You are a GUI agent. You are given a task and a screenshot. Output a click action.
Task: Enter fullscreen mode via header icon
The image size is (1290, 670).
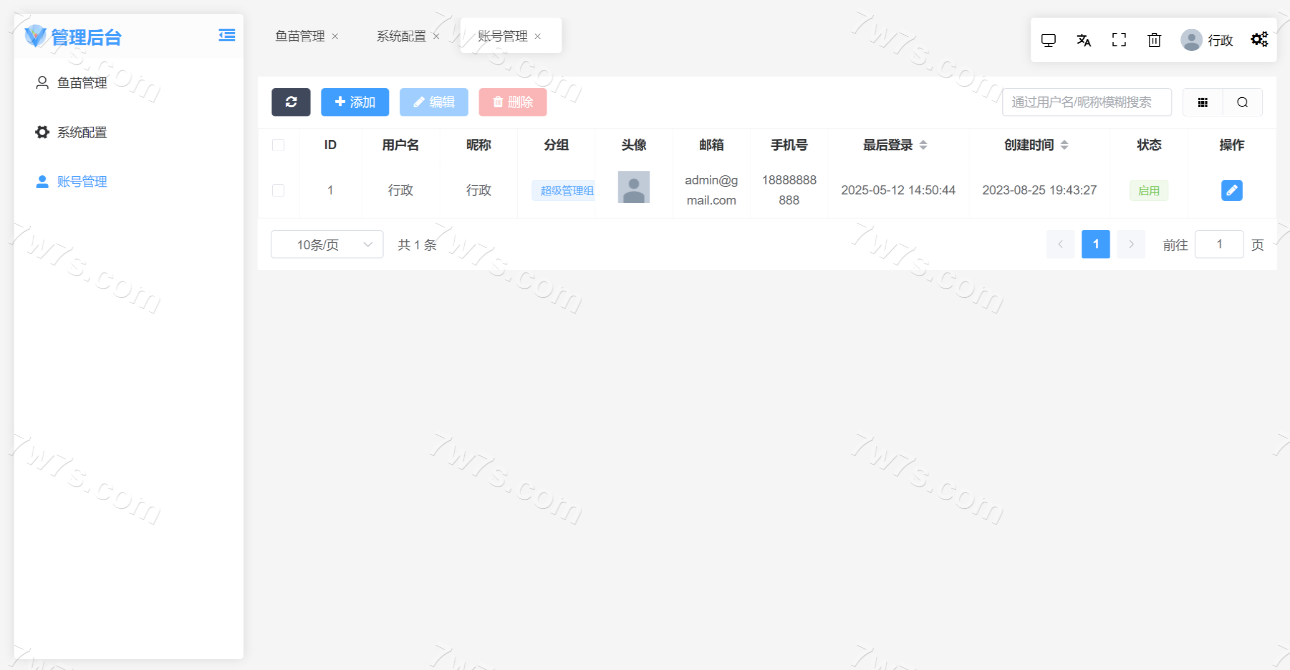click(1119, 40)
